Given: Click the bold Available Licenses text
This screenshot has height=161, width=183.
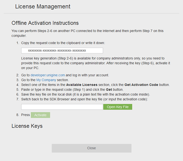Looking at the screenshot, I should pos(82,85).
